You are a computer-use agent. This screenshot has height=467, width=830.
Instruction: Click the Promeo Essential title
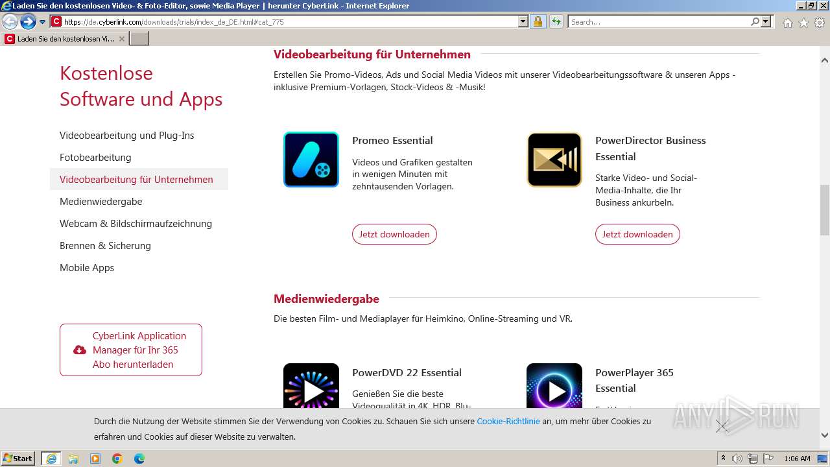pos(392,140)
